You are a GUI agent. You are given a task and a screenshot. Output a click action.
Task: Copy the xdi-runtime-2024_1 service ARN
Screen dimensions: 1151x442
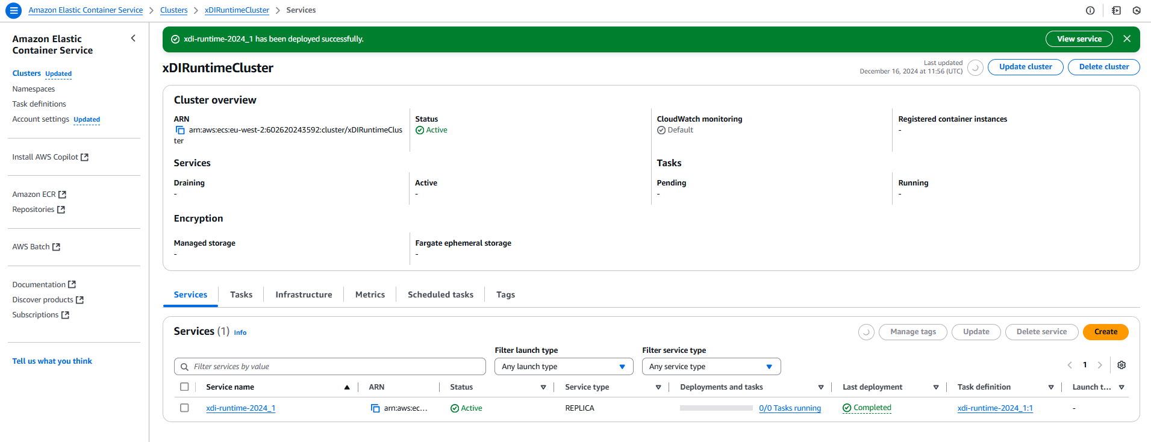375,408
